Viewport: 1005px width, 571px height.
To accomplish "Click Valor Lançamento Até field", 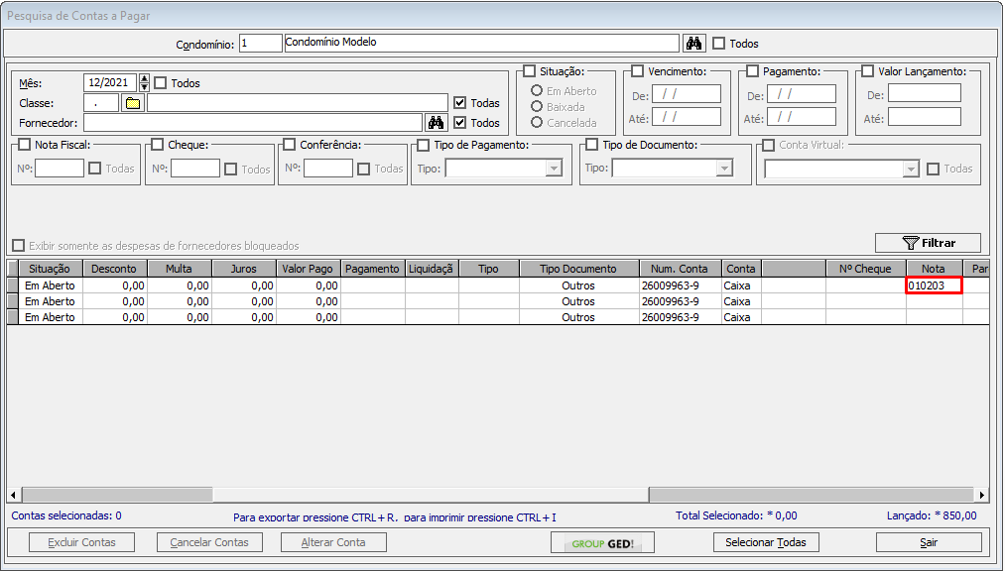I will coord(925,117).
